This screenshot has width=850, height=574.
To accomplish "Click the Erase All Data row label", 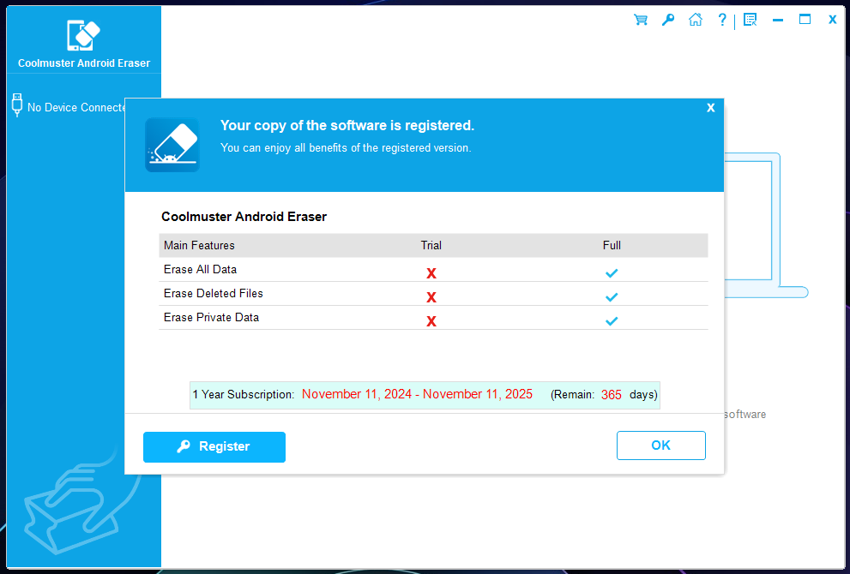I will [x=200, y=270].
